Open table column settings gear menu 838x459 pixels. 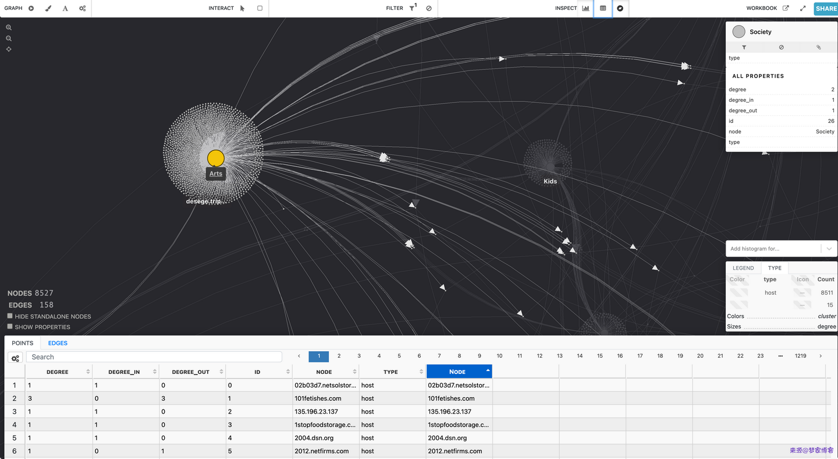[16, 358]
